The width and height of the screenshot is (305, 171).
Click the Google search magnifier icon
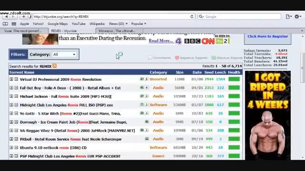201,17
